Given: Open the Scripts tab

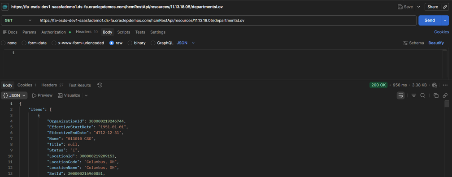Looking at the screenshot, I should 124,32.
